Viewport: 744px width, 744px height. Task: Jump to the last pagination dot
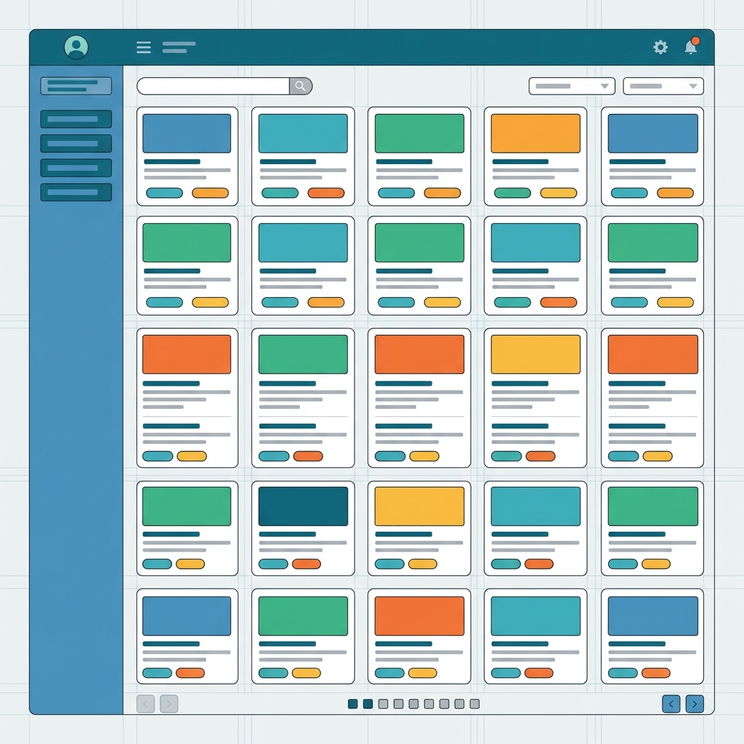point(474,703)
